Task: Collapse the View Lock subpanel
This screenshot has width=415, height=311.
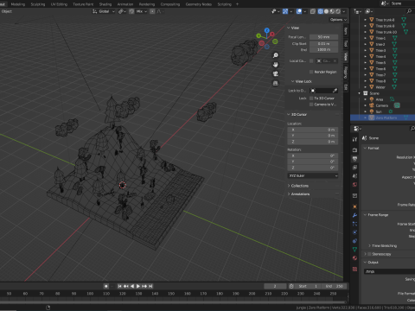Action: click(293, 81)
